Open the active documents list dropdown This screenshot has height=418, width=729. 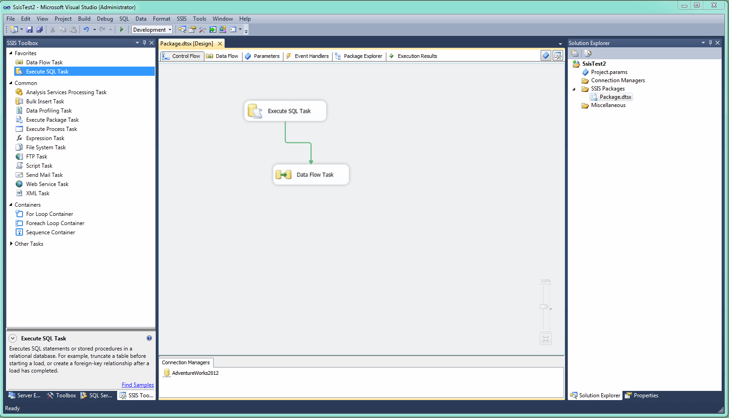(x=560, y=44)
